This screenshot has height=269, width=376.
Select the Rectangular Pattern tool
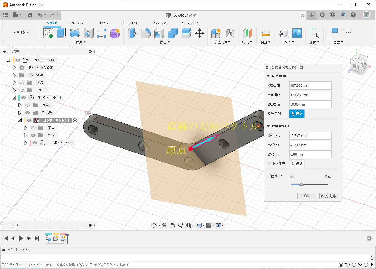(102, 33)
